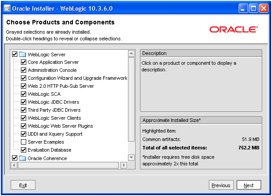Image resolution: width=272 pixels, height=196 pixels.
Task: Select the Core Application Server label
Action: click(53, 62)
